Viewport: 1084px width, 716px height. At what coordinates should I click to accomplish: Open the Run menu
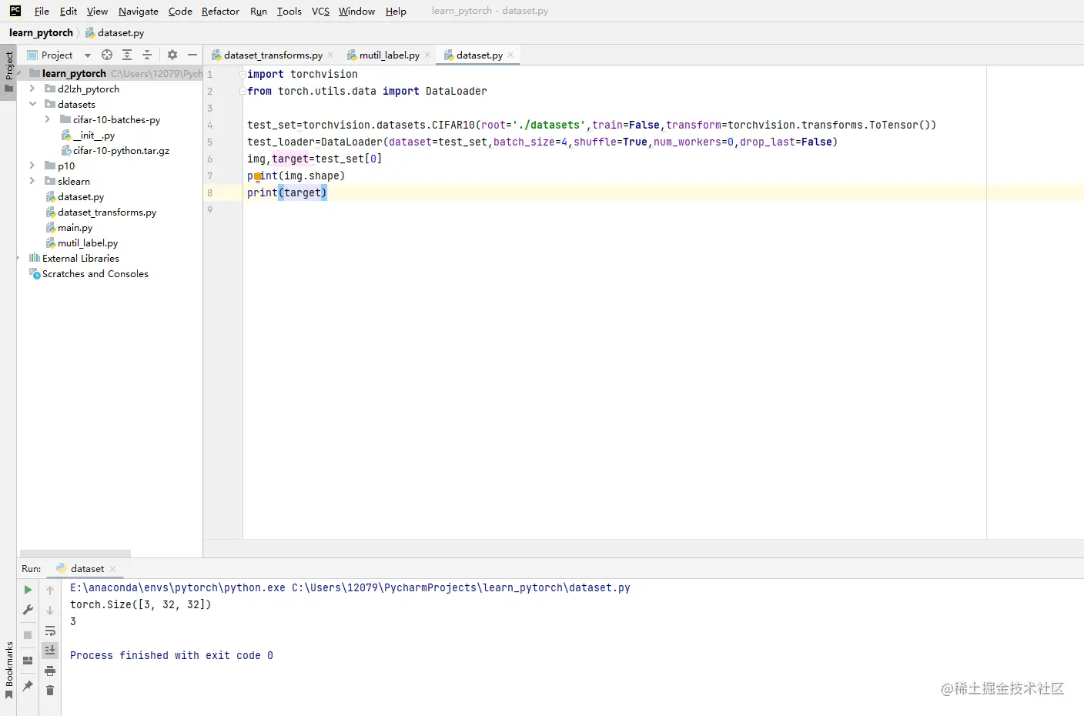coord(259,12)
